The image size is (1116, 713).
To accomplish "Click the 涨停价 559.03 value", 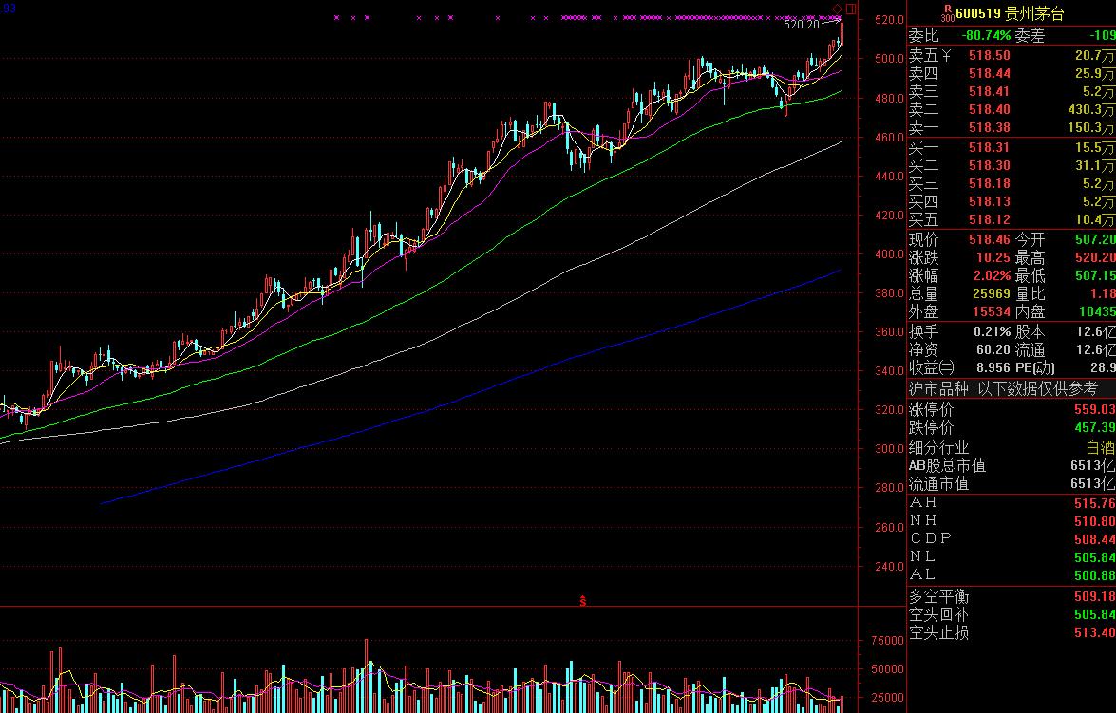I will pos(1094,410).
